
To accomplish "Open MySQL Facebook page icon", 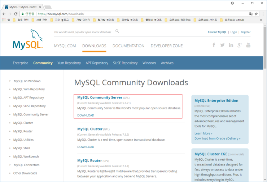I will pos(214,45).
